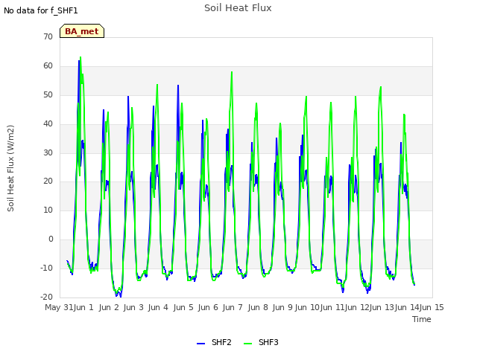
Task: Click the Jun 6 x-axis tick label
Action: [x=208, y=307]
